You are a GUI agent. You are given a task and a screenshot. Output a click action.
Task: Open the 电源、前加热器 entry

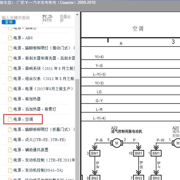tap(27, 99)
